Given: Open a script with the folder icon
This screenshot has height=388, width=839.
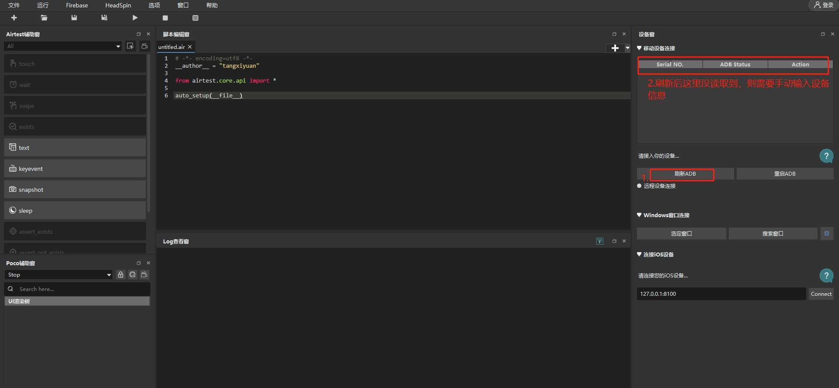Looking at the screenshot, I should [x=44, y=18].
